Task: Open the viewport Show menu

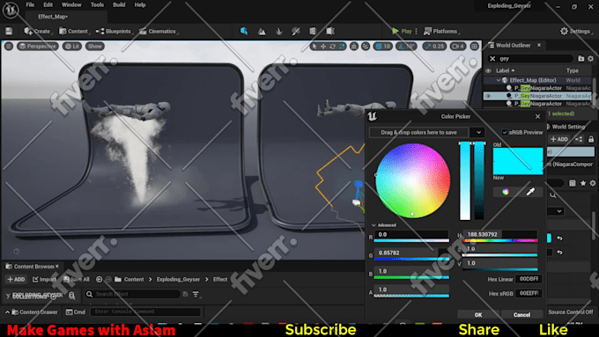Action: [x=94, y=46]
